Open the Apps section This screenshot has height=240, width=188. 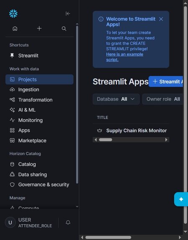[x=39, y=130]
